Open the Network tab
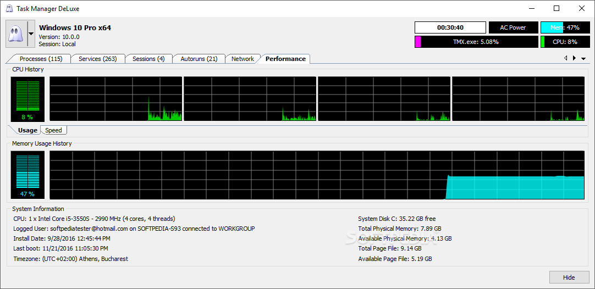The width and height of the screenshot is (595, 289). coord(243,59)
